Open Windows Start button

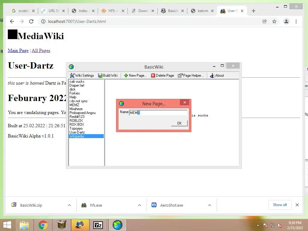7,225
